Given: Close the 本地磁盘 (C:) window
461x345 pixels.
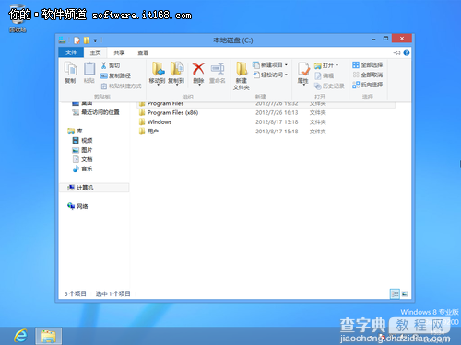Looking at the screenshot, I should pos(402,39).
